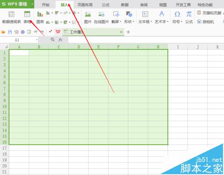224x175 pixels.
Task: Open the 审阅 ribbon tab
Action: [144, 5]
